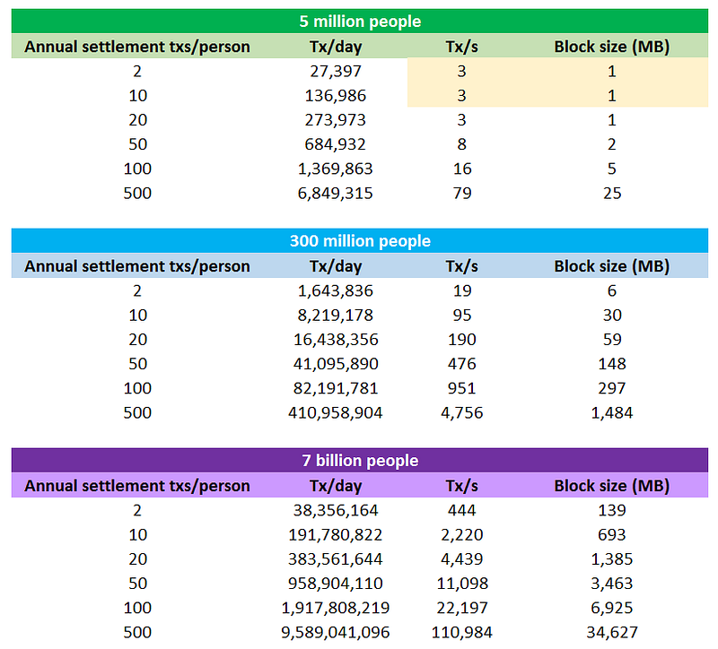This screenshot has width=718, height=649.
Task: Click Tx/s value 444
Action: click(461, 510)
